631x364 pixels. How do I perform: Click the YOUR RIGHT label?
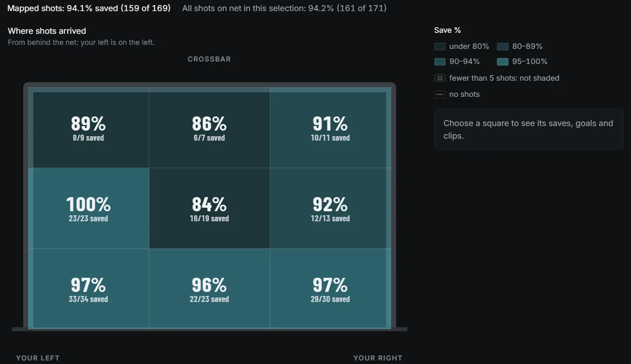click(378, 358)
